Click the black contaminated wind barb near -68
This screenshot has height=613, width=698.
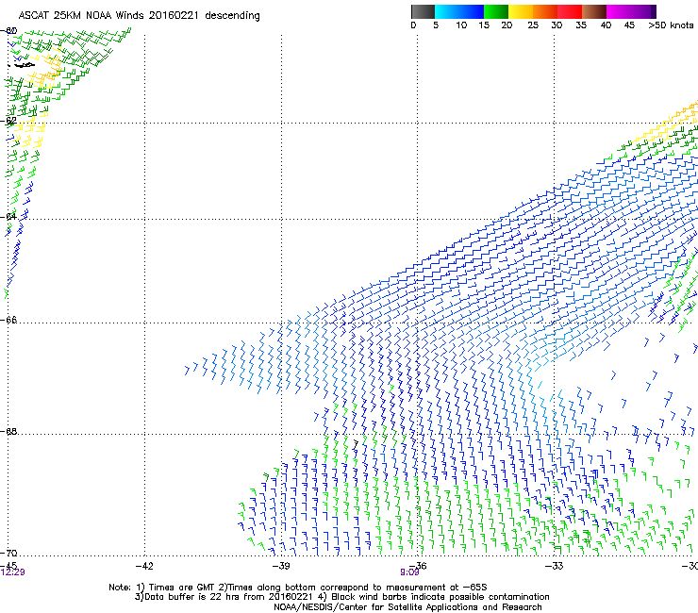(x=356, y=444)
